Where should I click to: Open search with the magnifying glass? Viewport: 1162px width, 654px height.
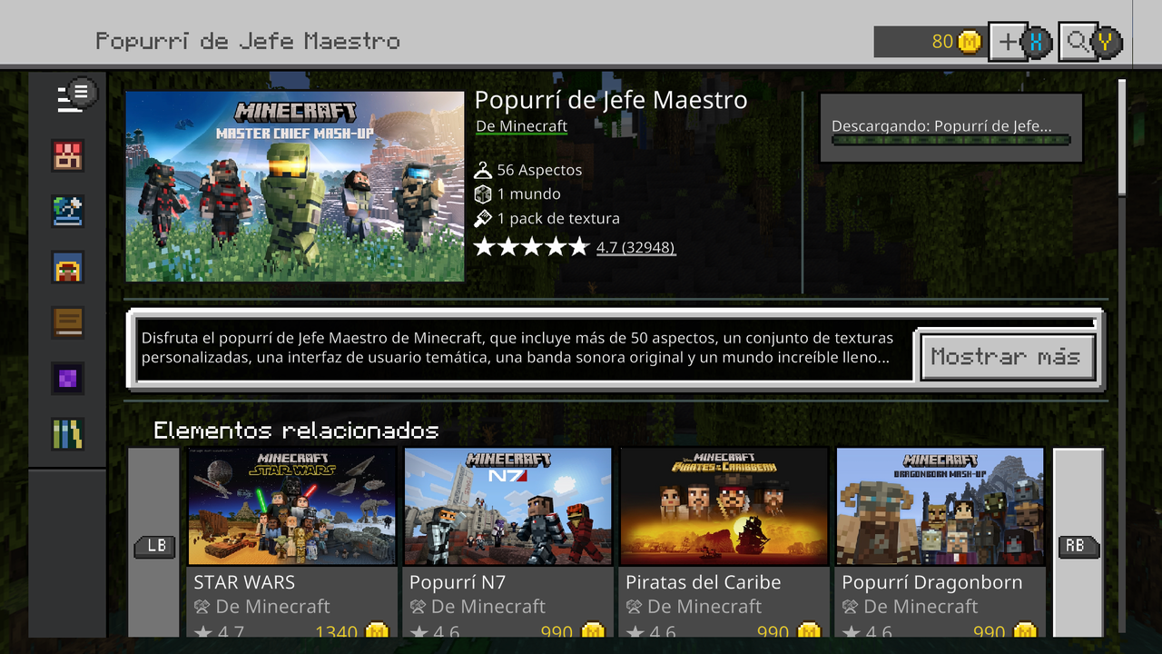point(1078,41)
